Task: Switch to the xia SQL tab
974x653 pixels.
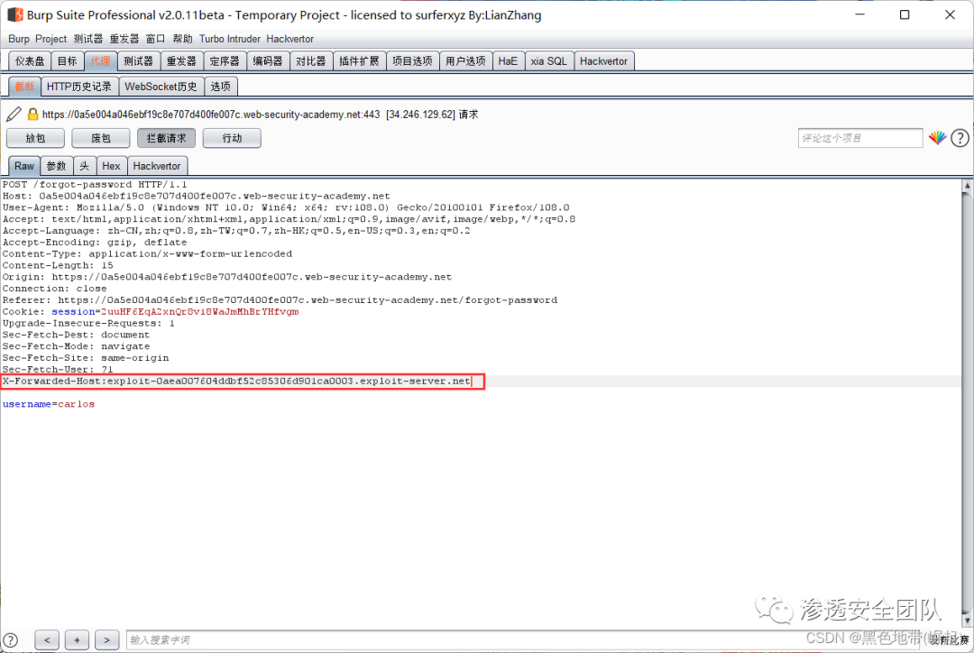Action: click(x=548, y=61)
